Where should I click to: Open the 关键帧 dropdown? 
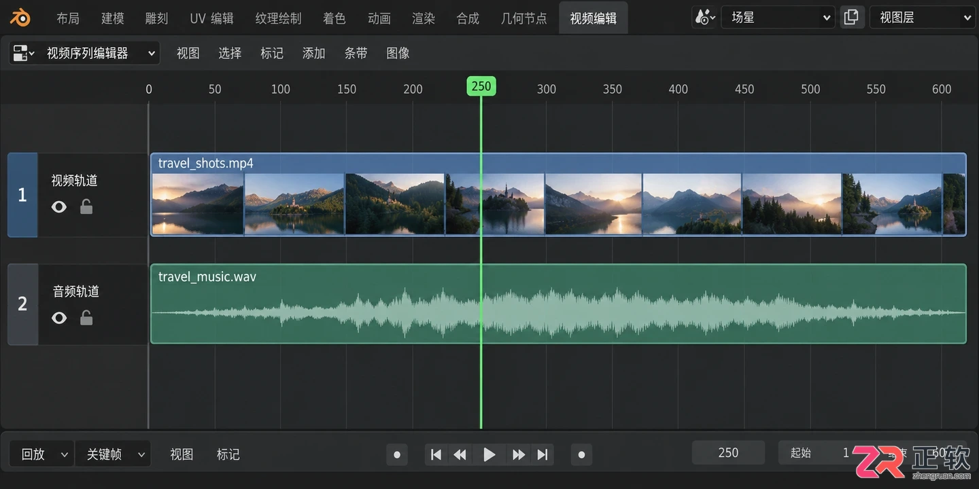coord(112,454)
